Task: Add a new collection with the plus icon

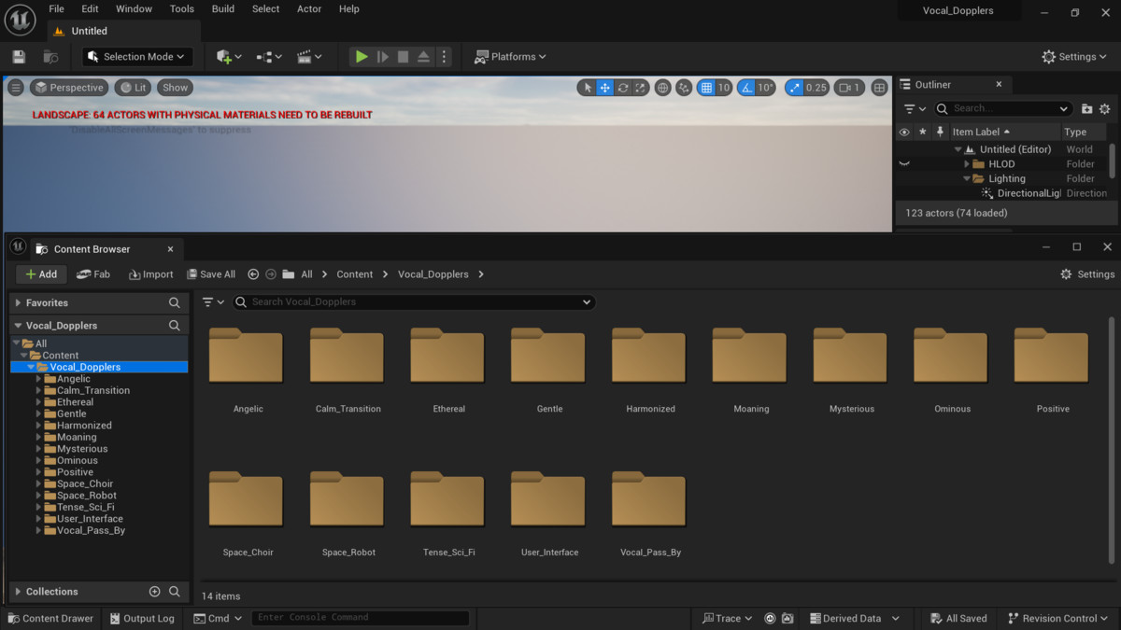Action: pos(155,592)
